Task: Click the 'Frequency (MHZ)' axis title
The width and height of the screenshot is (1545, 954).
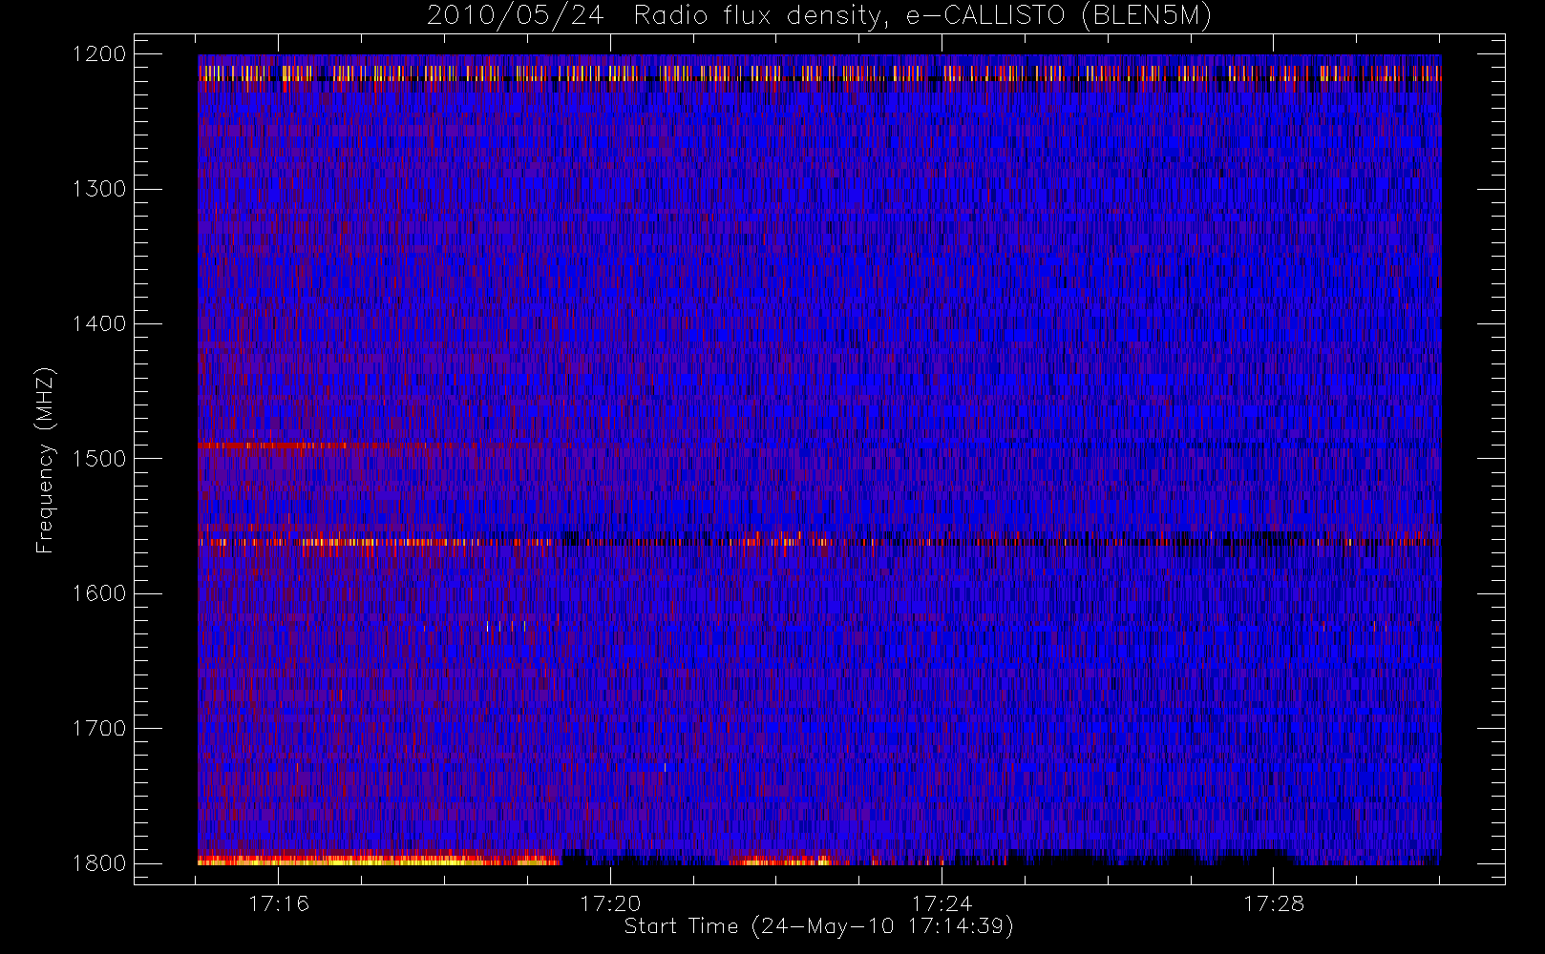Action: tap(45, 460)
